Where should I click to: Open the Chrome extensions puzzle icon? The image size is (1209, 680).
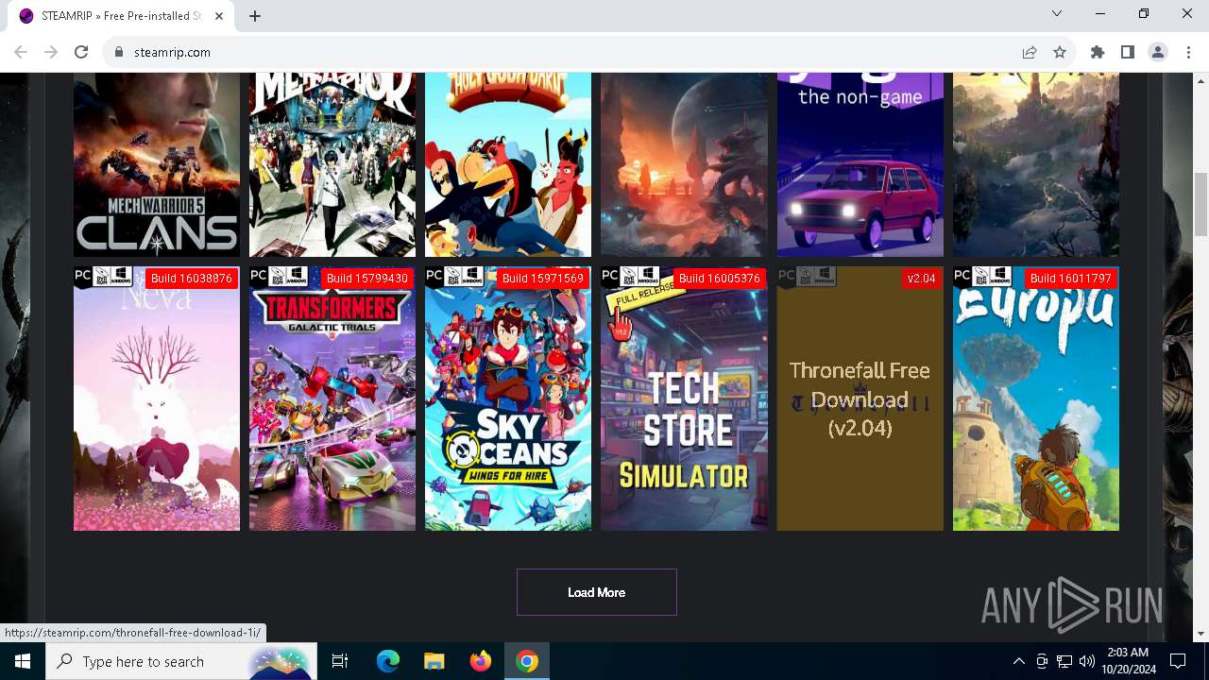click(1098, 52)
